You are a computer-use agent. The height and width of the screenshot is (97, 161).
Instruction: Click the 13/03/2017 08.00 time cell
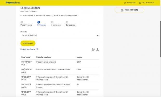[26, 86]
